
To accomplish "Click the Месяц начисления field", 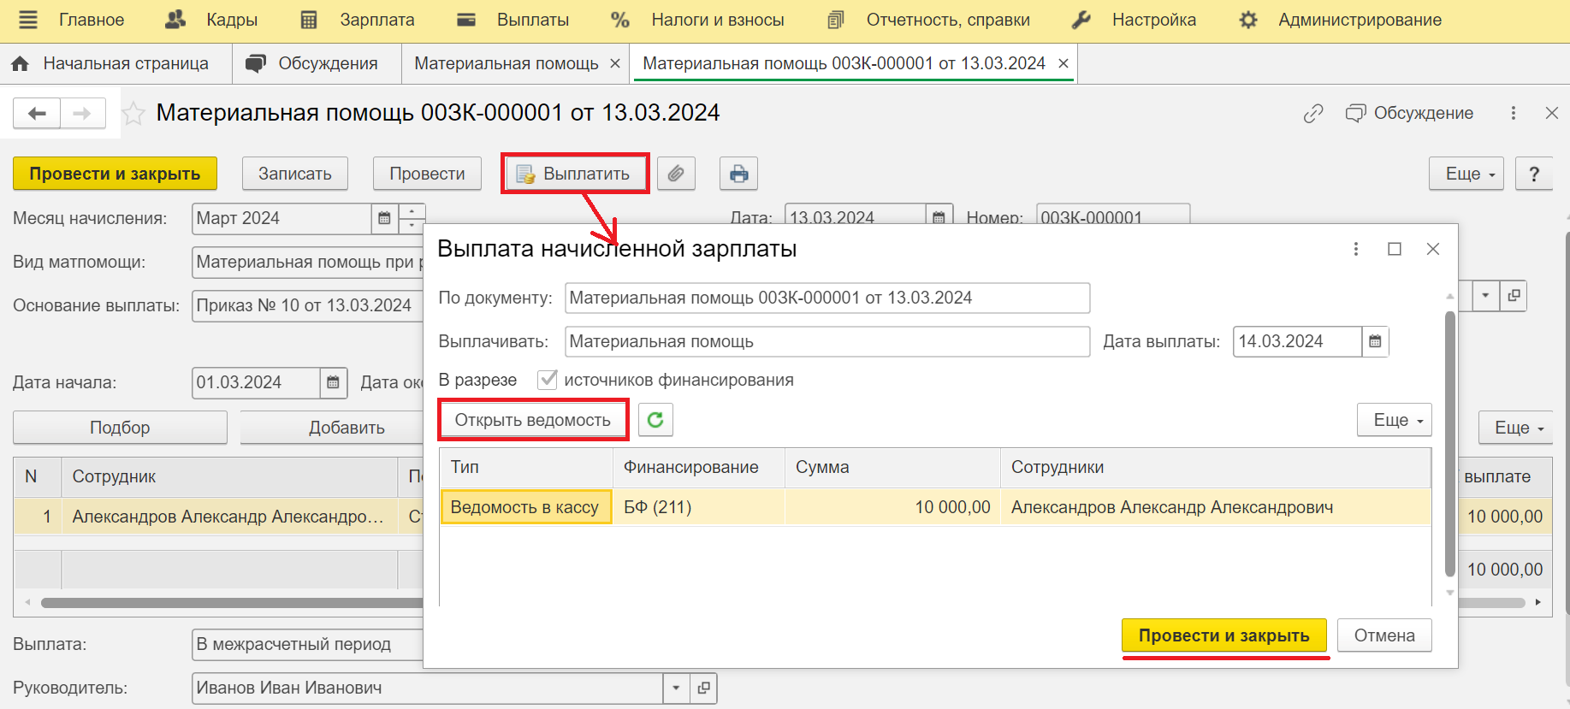I will (282, 218).
